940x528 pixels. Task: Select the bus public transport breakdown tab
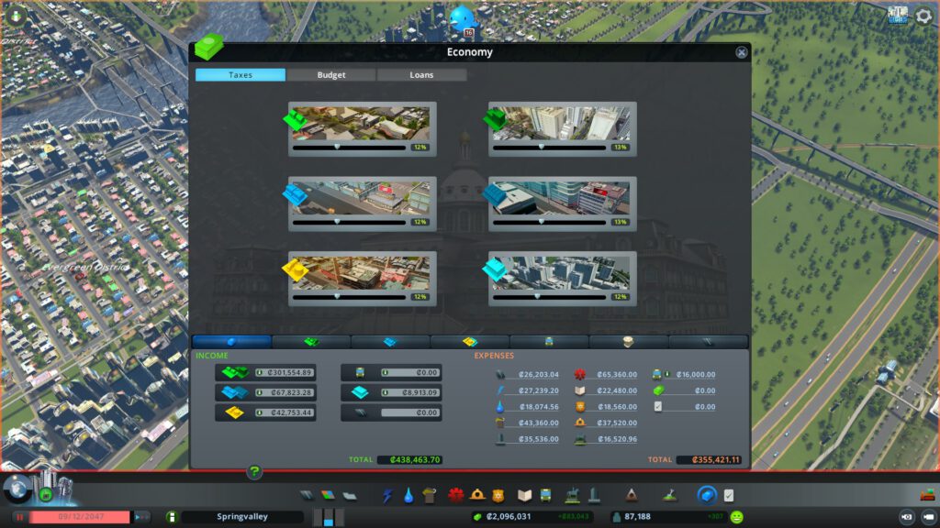549,342
